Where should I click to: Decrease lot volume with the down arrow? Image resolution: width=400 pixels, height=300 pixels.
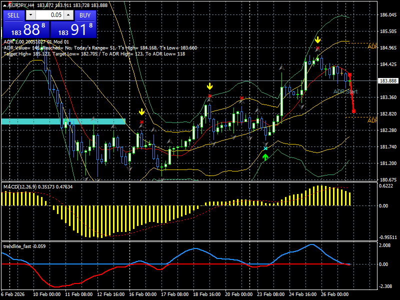click(x=30, y=15)
